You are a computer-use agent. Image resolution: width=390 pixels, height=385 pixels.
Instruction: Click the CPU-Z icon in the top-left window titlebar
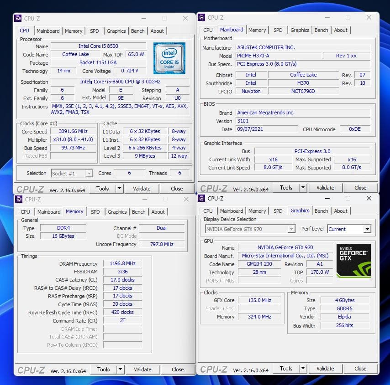tap(18, 18)
